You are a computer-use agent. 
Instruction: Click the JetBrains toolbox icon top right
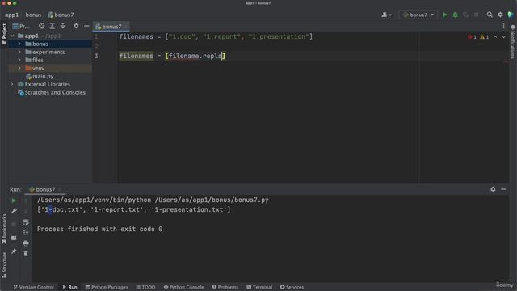(511, 15)
